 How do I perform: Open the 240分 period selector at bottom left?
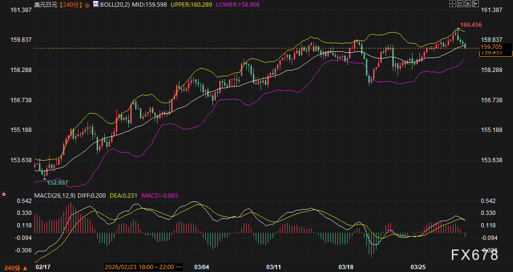coord(14,267)
